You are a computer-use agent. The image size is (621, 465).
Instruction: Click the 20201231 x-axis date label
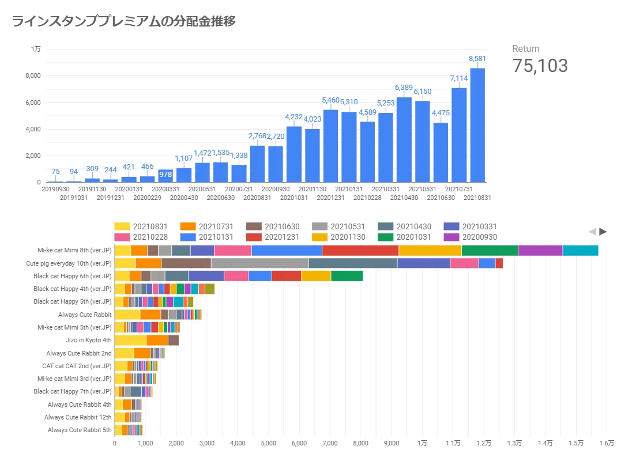pyautogui.click(x=330, y=198)
